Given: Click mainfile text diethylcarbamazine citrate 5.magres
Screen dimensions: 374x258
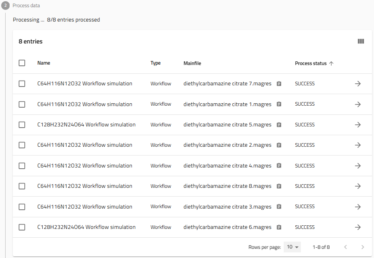Looking at the screenshot, I should tap(227, 125).
